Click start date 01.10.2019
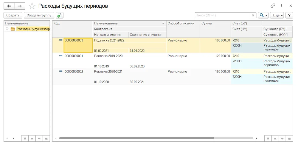The height and width of the screenshot is (145, 298). click(x=102, y=67)
